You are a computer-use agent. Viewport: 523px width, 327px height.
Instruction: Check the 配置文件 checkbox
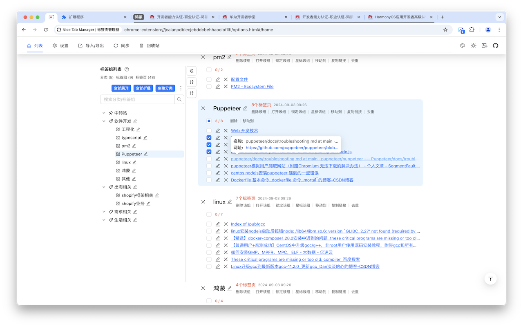click(x=209, y=80)
